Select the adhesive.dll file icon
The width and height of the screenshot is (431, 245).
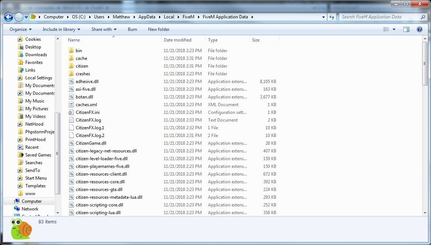click(x=71, y=81)
